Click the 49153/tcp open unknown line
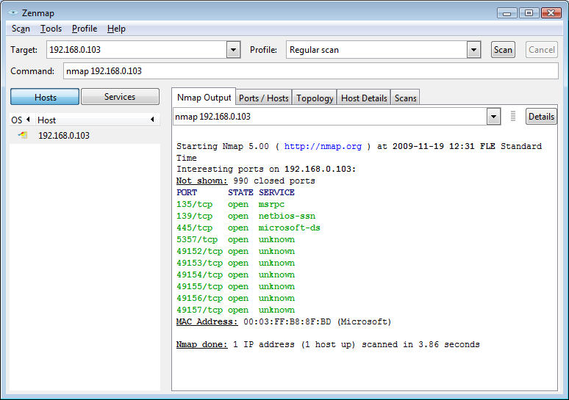This screenshot has width=569, height=400. click(x=235, y=263)
